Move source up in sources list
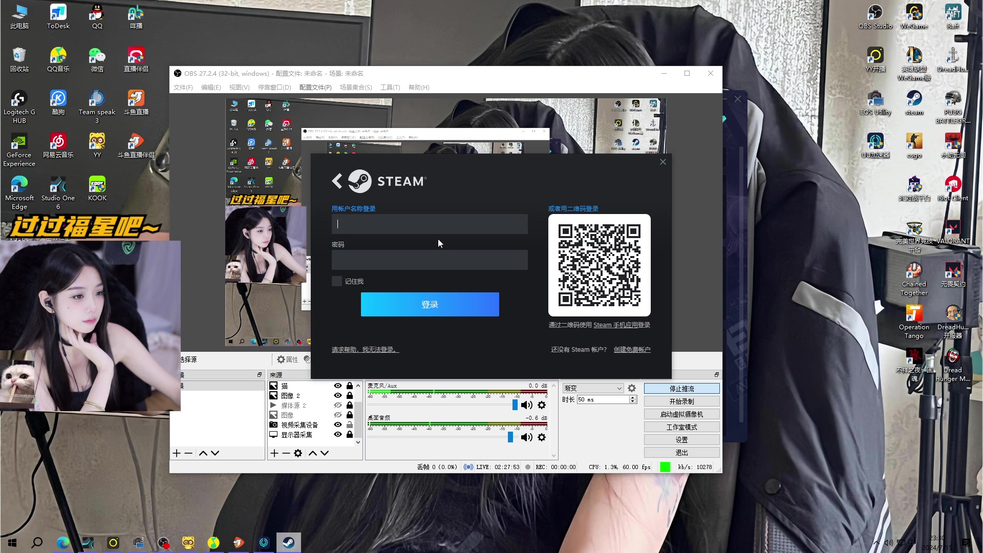The height and width of the screenshot is (553, 983). tap(313, 453)
